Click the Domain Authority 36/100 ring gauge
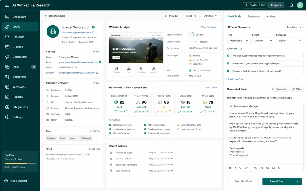Viewport: 306px width, 191px height. (x=192, y=35)
